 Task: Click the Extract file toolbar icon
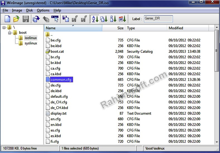tap(75, 19)
